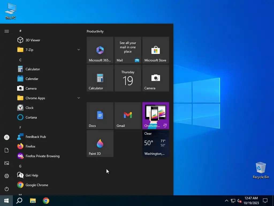Open Pictures from the Start sidebar

point(7,163)
